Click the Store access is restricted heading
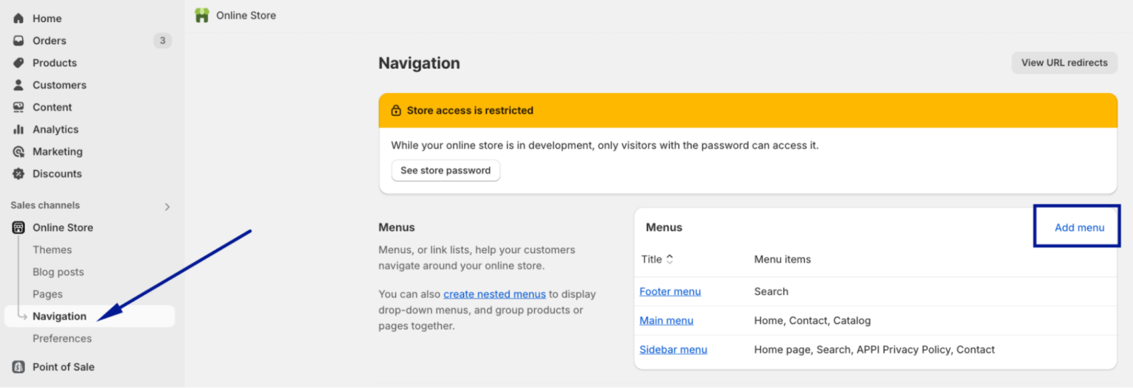 [x=470, y=110]
